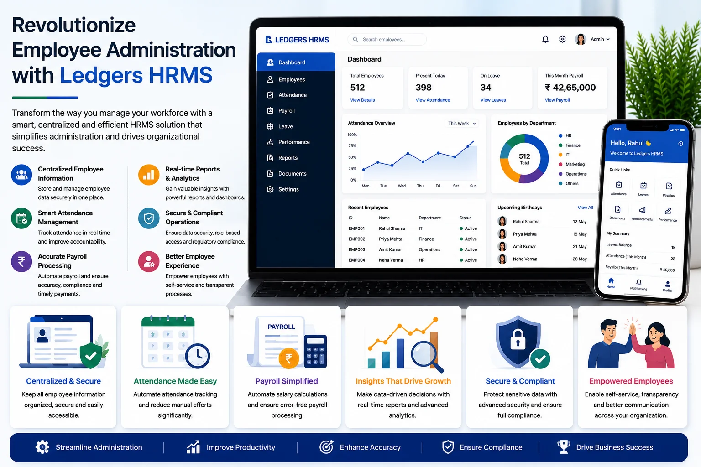Click EMP001 in Recent Employees
Image resolution: width=701 pixels, height=467 pixels.
[x=357, y=228]
